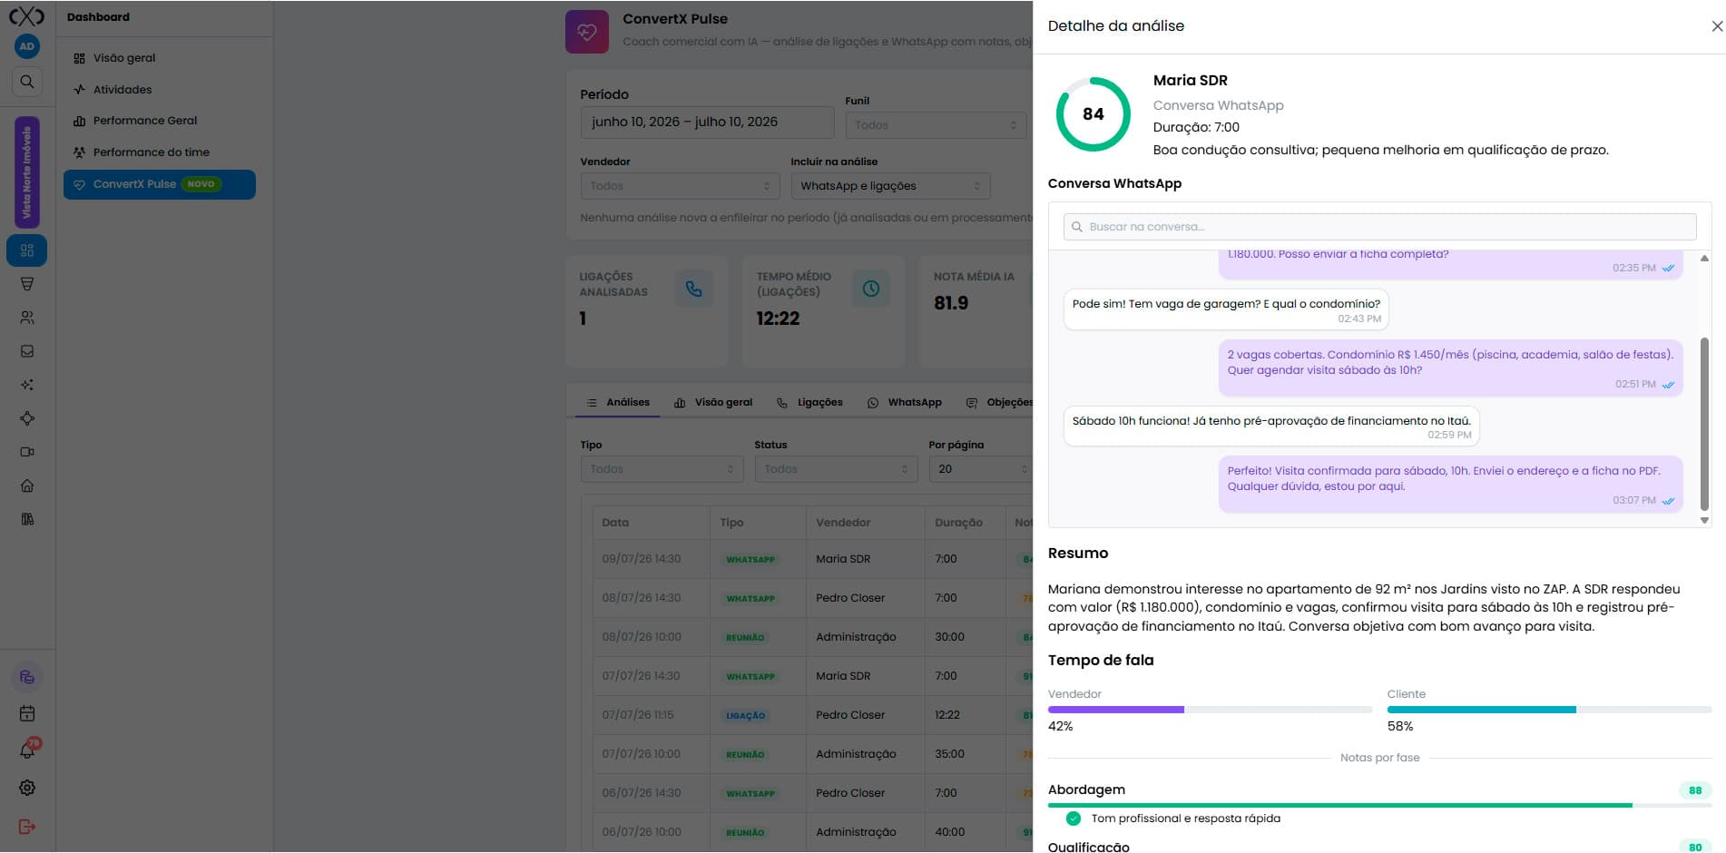Close the Detalhe da análise panel
This screenshot has width=1726, height=853.
click(1716, 26)
